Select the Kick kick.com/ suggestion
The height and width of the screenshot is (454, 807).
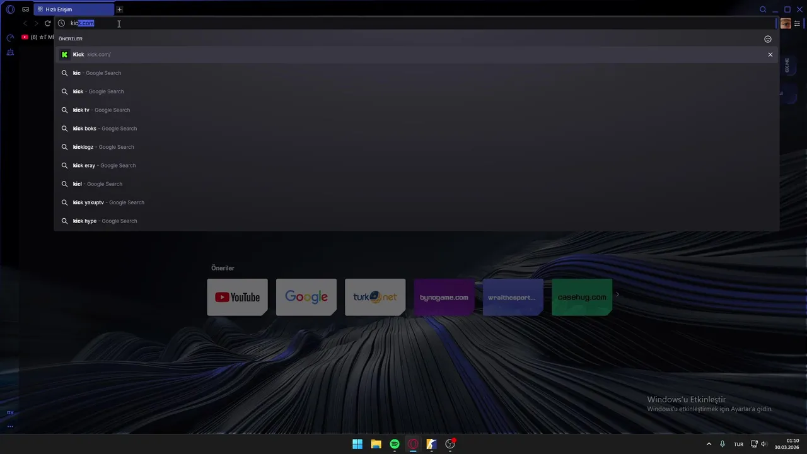pos(416,55)
